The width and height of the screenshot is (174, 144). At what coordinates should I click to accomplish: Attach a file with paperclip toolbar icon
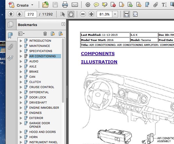click(x=155, y=5)
